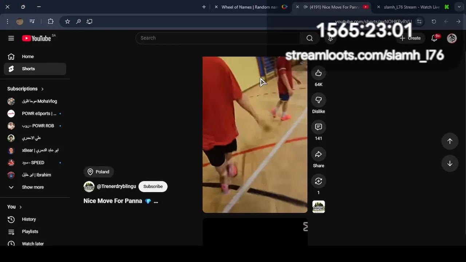Go to the YouTube logo home
466x262 pixels.
[36, 38]
